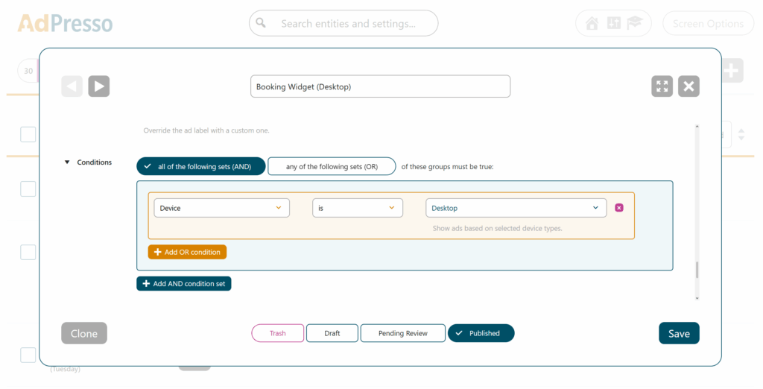Click the magnifier icon in the search bar
Image resolution: width=763 pixels, height=389 pixels.
tap(261, 23)
